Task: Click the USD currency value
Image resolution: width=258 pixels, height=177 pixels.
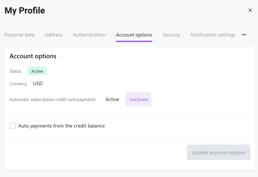Action: coord(38,83)
